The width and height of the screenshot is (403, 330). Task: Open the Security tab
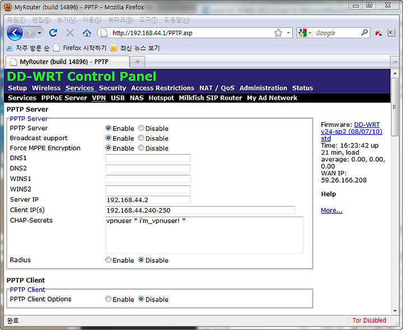point(113,88)
